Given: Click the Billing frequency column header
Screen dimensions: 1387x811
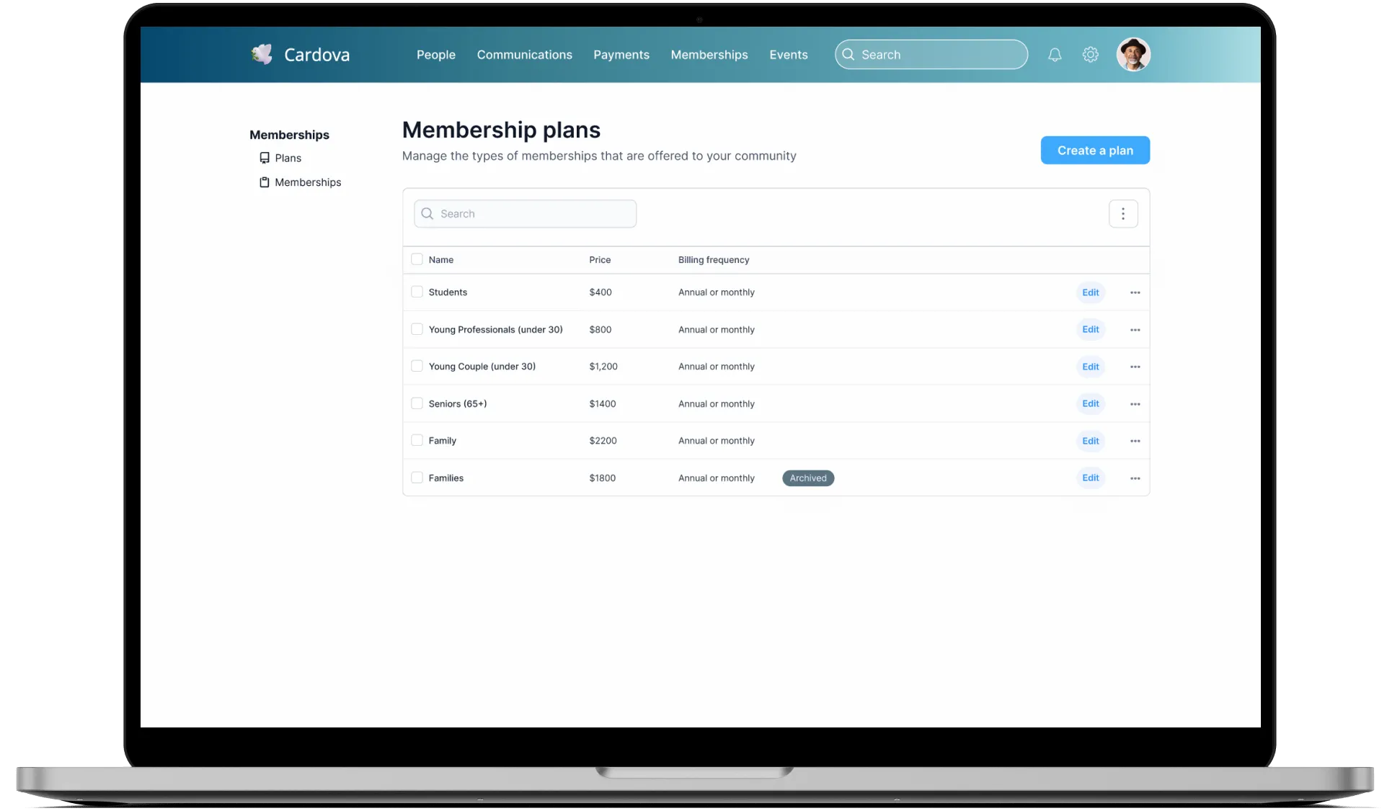Looking at the screenshot, I should point(714,260).
